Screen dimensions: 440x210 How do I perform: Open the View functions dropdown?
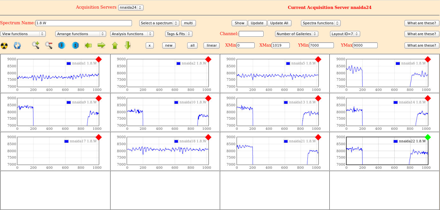[x=23, y=34]
